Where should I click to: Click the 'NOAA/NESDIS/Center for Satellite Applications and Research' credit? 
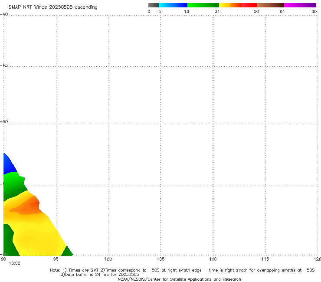click(179, 279)
